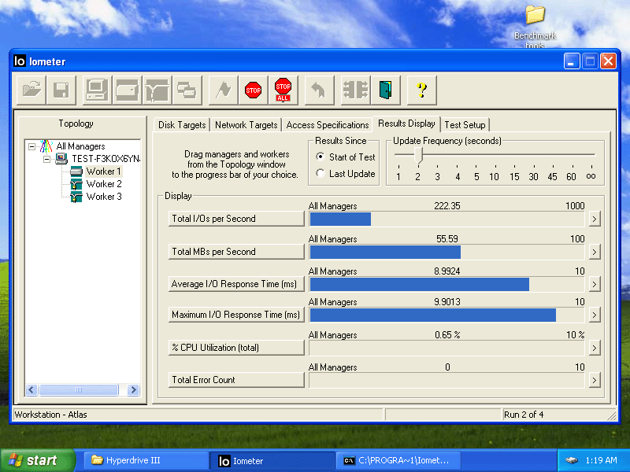This screenshot has height=472, width=630.
Task: Click the Average I/O Response Time button
Action: point(236,284)
